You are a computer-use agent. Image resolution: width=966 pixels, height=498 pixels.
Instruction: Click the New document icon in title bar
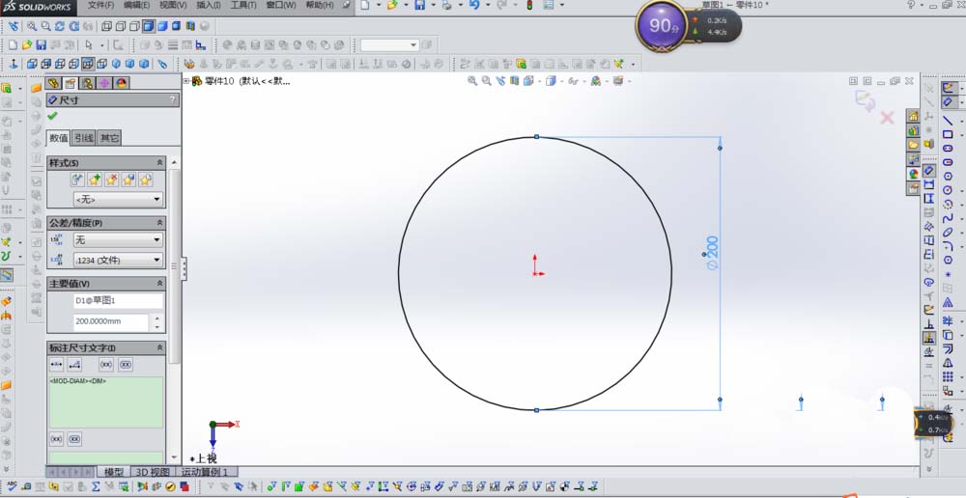[x=365, y=5]
